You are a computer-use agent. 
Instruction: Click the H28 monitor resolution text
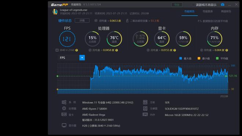101,126
